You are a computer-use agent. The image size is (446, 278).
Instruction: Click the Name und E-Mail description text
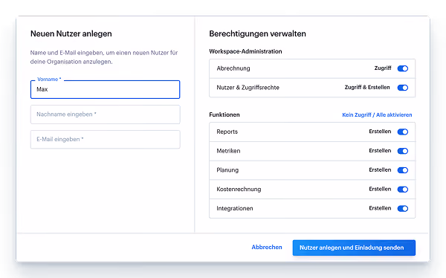click(104, 57)
